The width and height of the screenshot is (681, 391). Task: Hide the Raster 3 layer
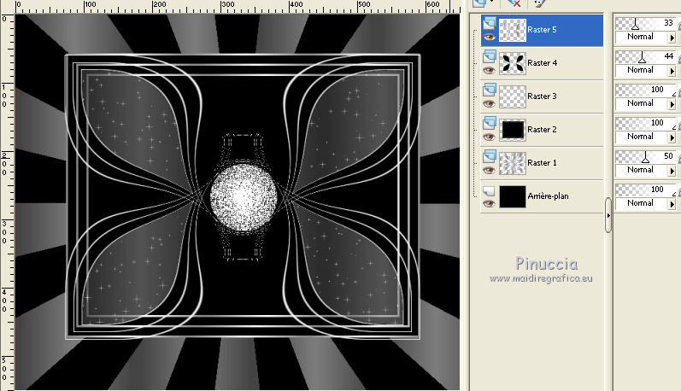[x=489, y=104]
